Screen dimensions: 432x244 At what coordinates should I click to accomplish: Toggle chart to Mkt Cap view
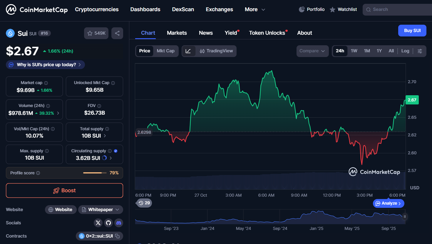tap(165, 51)
